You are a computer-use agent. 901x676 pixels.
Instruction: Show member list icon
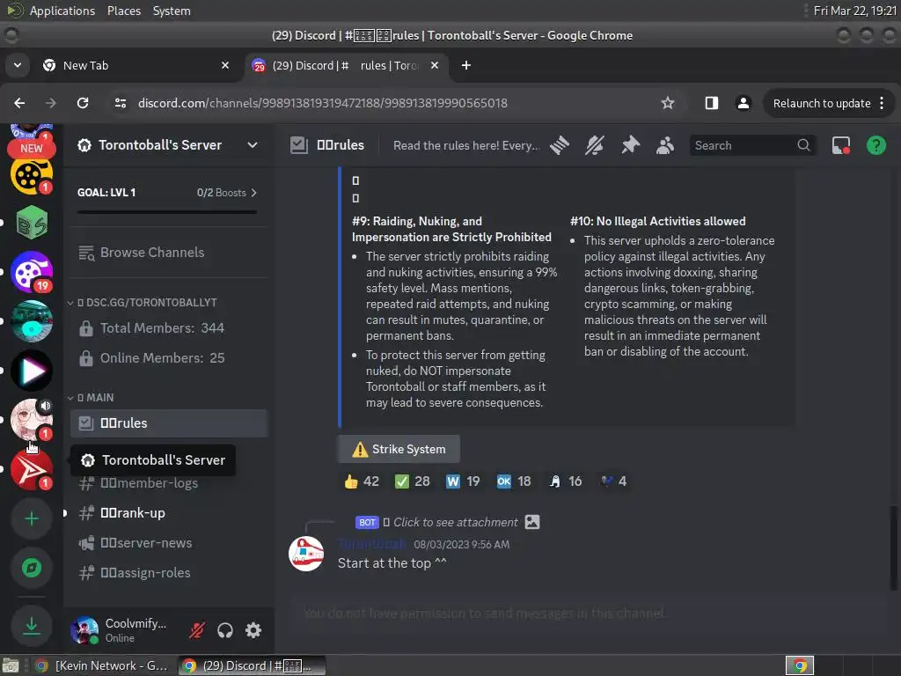665,145
